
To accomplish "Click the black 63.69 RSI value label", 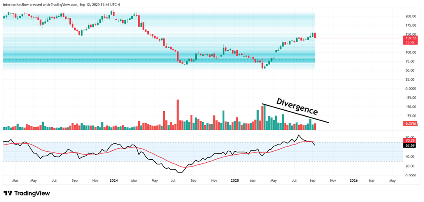I will coord(410,145).
